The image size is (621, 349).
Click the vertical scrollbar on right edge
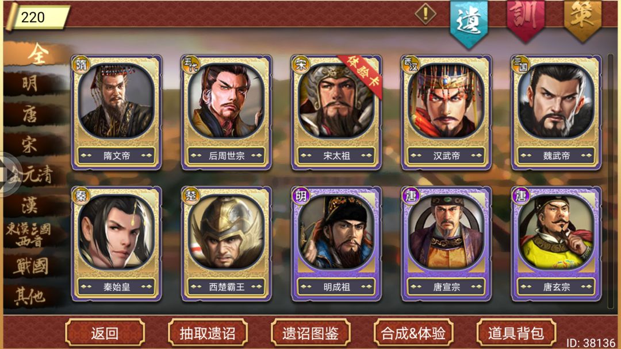coord(611,180)
